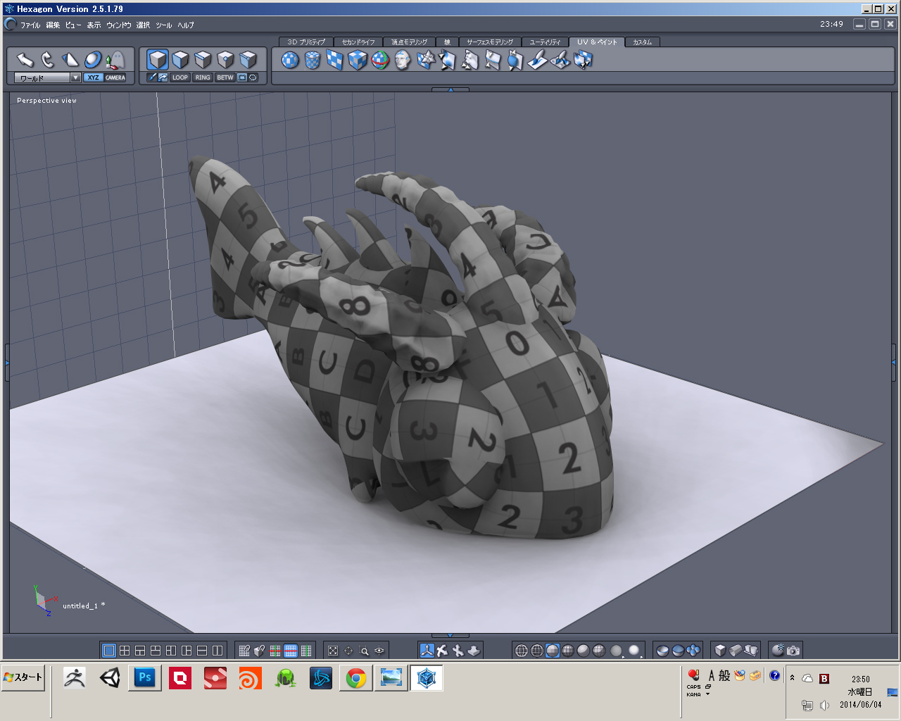
Task: Toggle rectangle marquee selection
Action: point(242,77)
